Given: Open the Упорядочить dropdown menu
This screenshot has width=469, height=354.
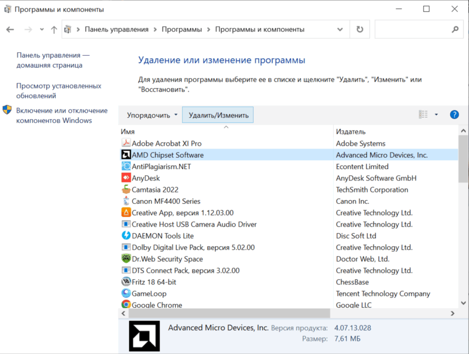Looking at the screenshot, I should (x=152, y=115).
